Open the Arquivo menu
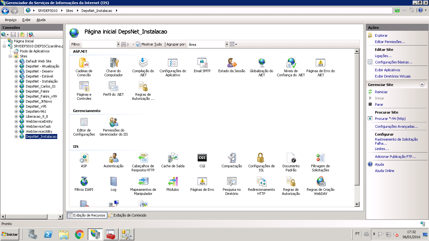The image size is (429, 241). (11, 20)
